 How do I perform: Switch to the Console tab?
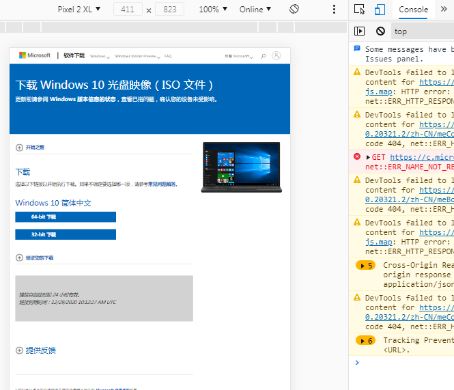(413, 10)
